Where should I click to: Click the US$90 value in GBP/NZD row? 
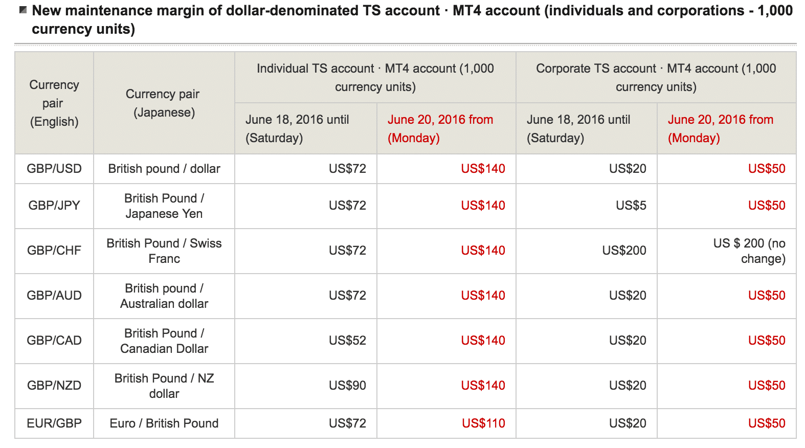click(347, 386)
